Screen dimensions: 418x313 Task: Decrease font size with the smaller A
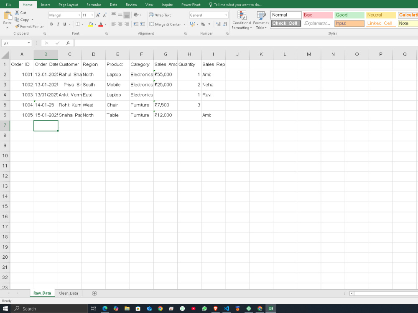point(104,15)
